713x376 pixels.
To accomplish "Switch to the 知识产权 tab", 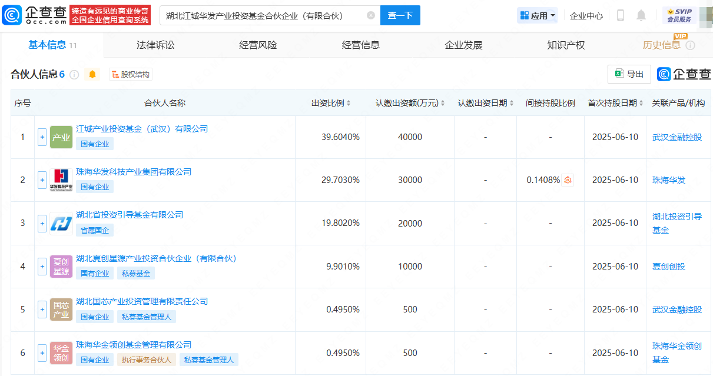I will [566, 45].
